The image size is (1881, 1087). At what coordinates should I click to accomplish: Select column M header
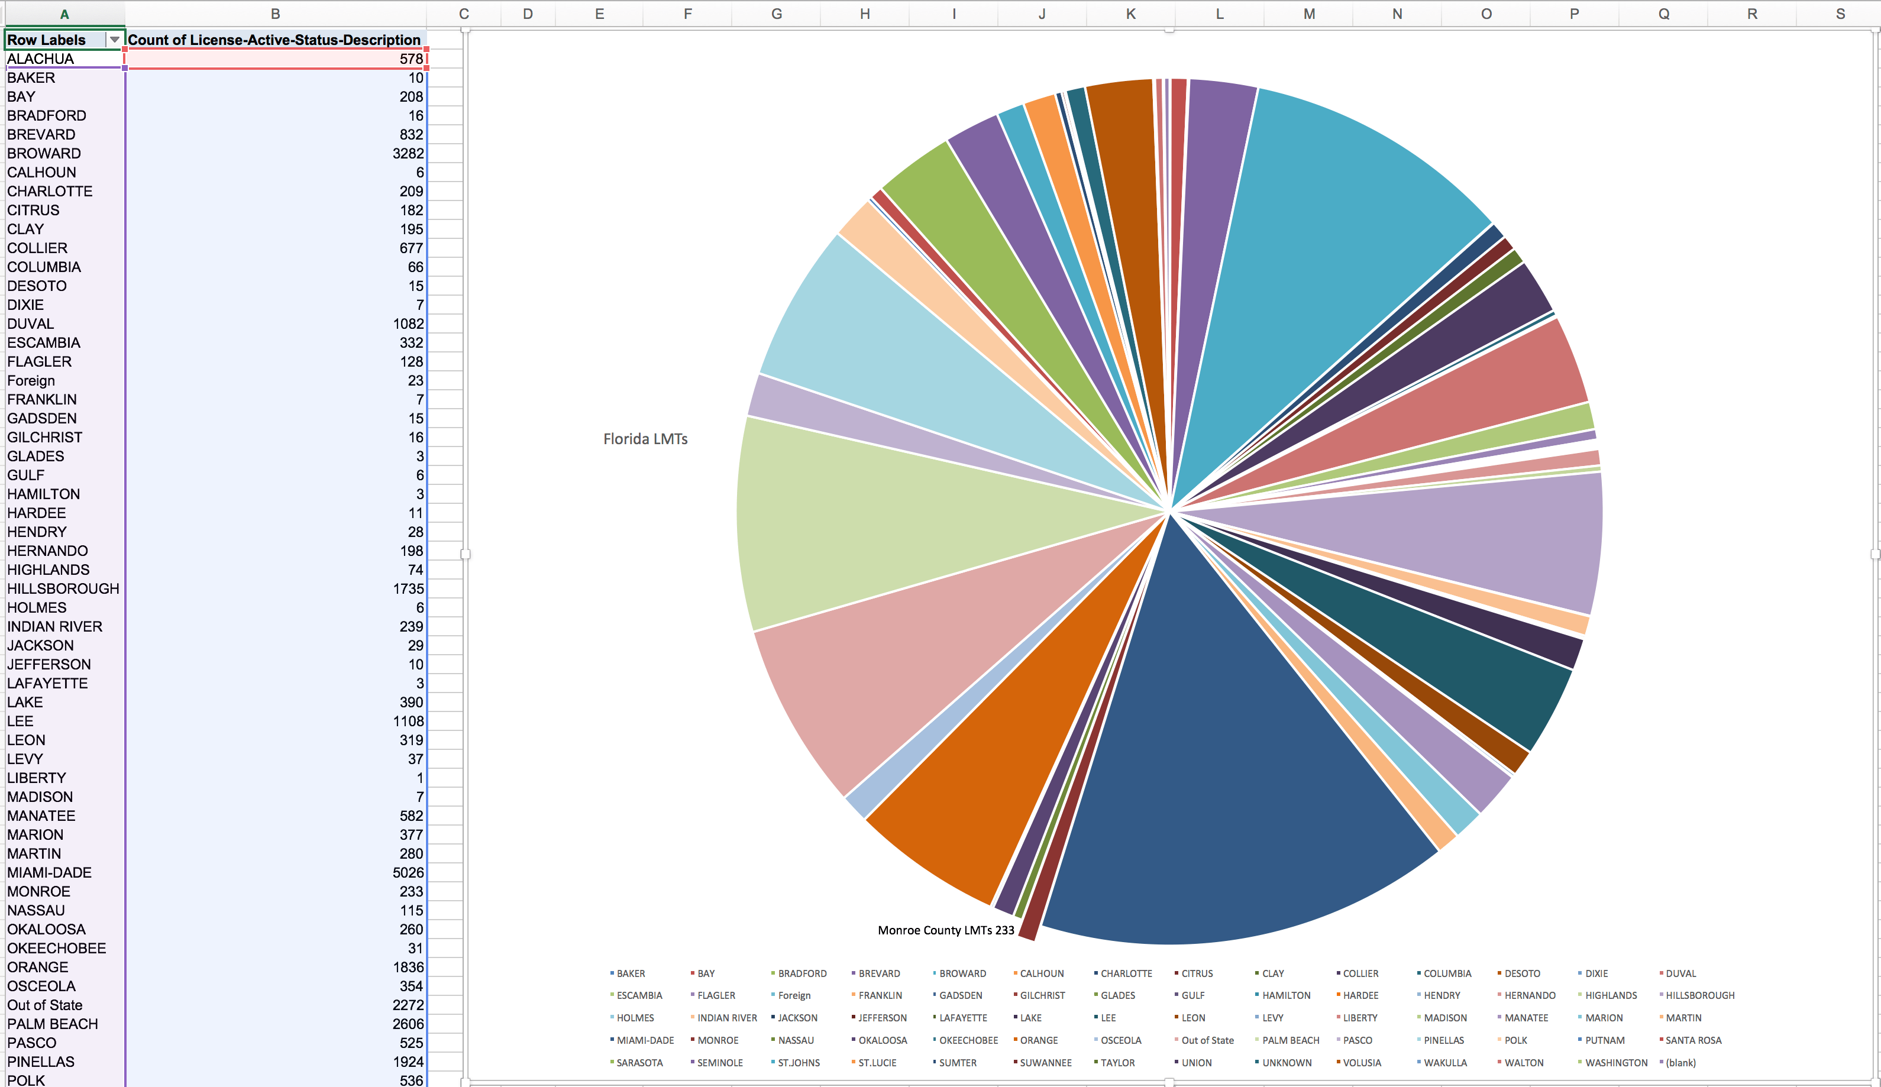1308,14
